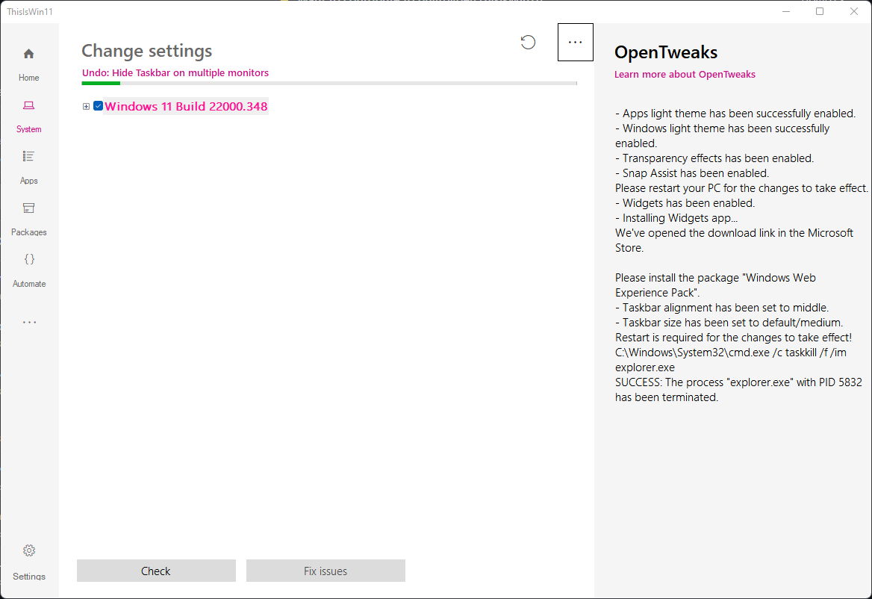Click the circular reset arrow icon
This screenshot has height=599, width=872.
point(528,43)
